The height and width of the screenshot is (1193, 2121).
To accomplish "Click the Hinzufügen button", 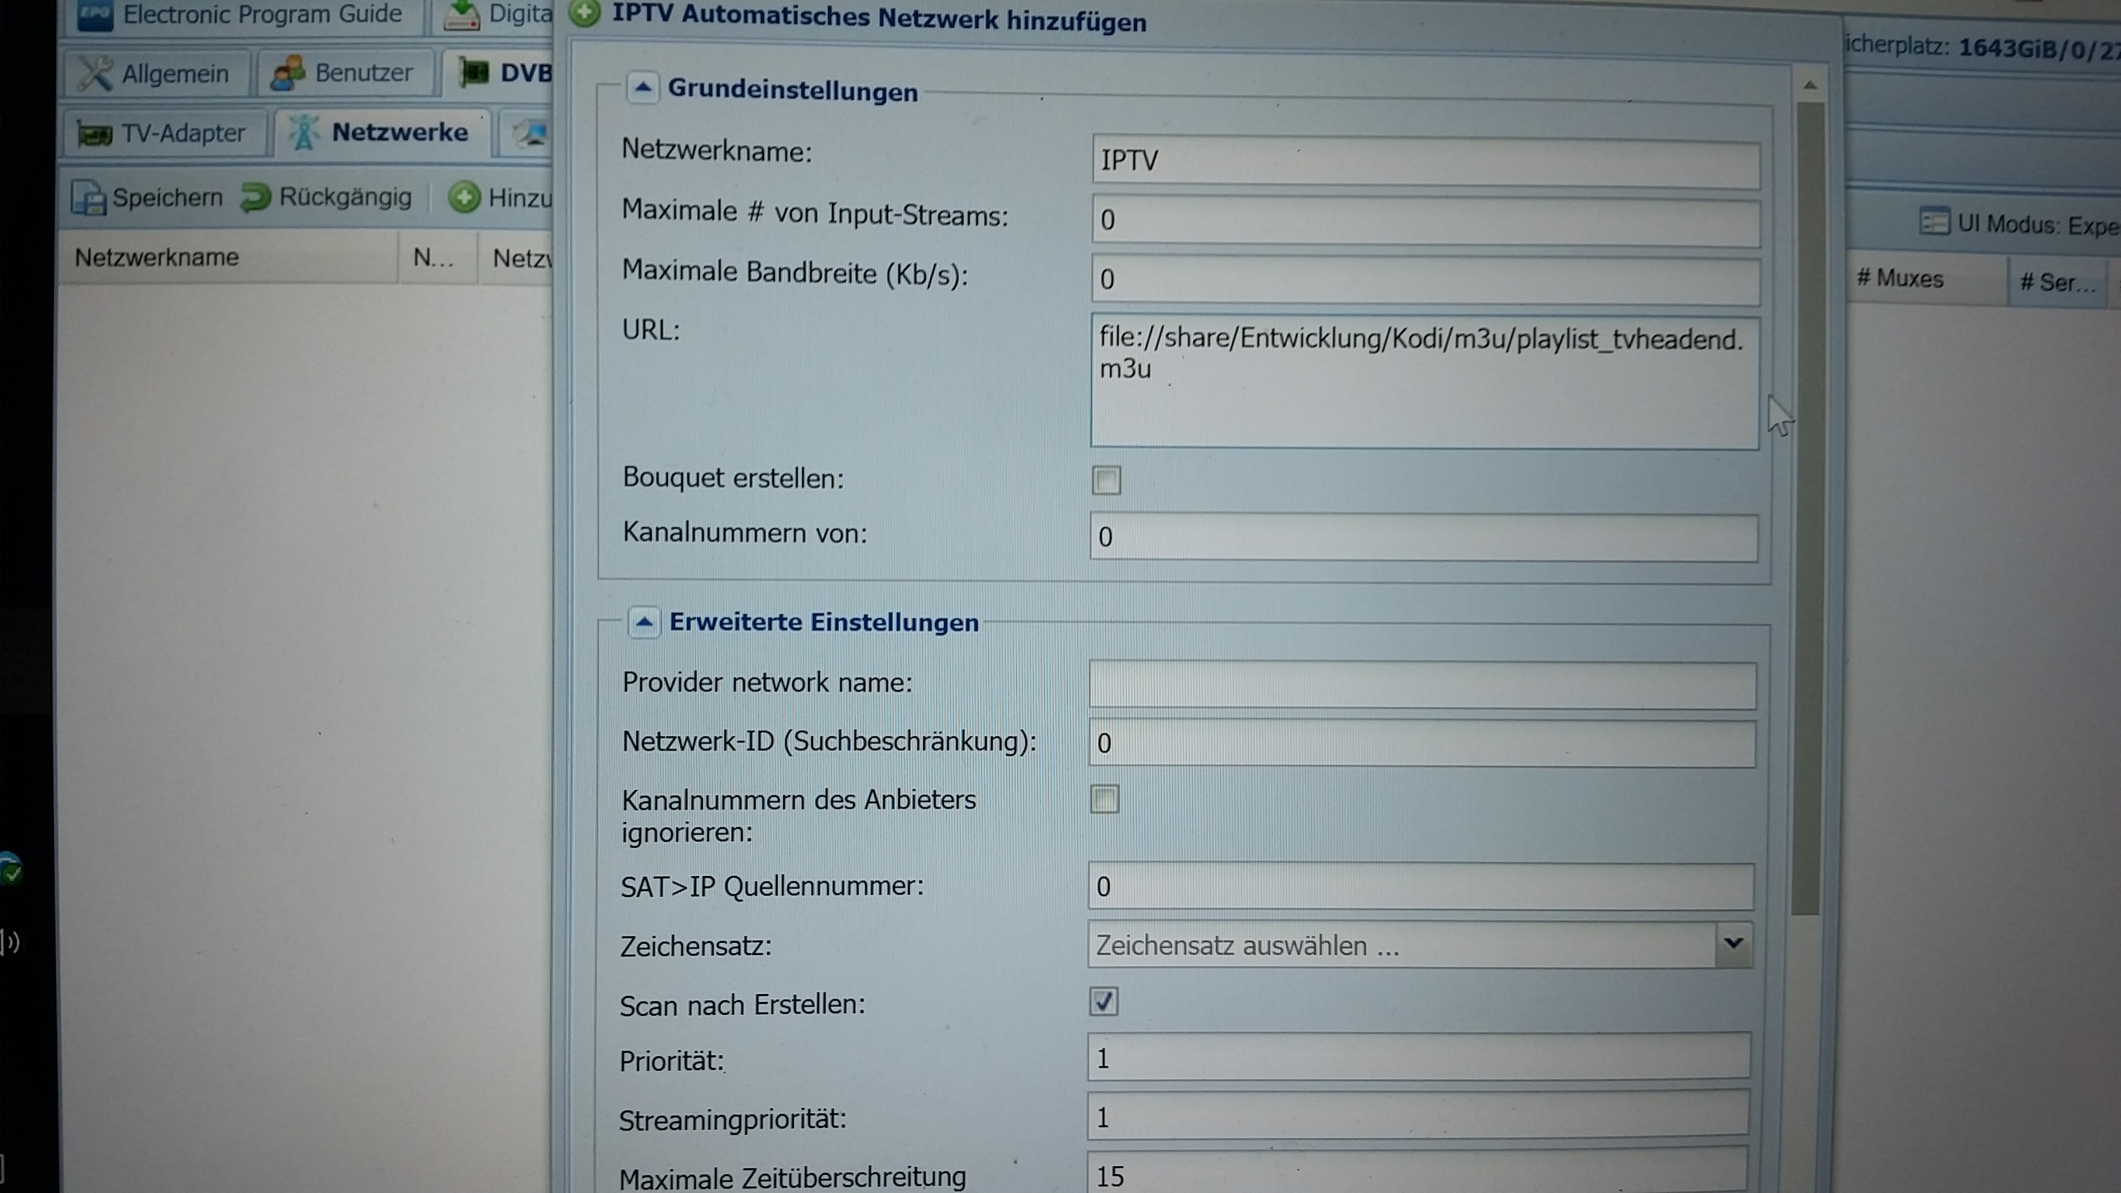I will pos(500,198).
